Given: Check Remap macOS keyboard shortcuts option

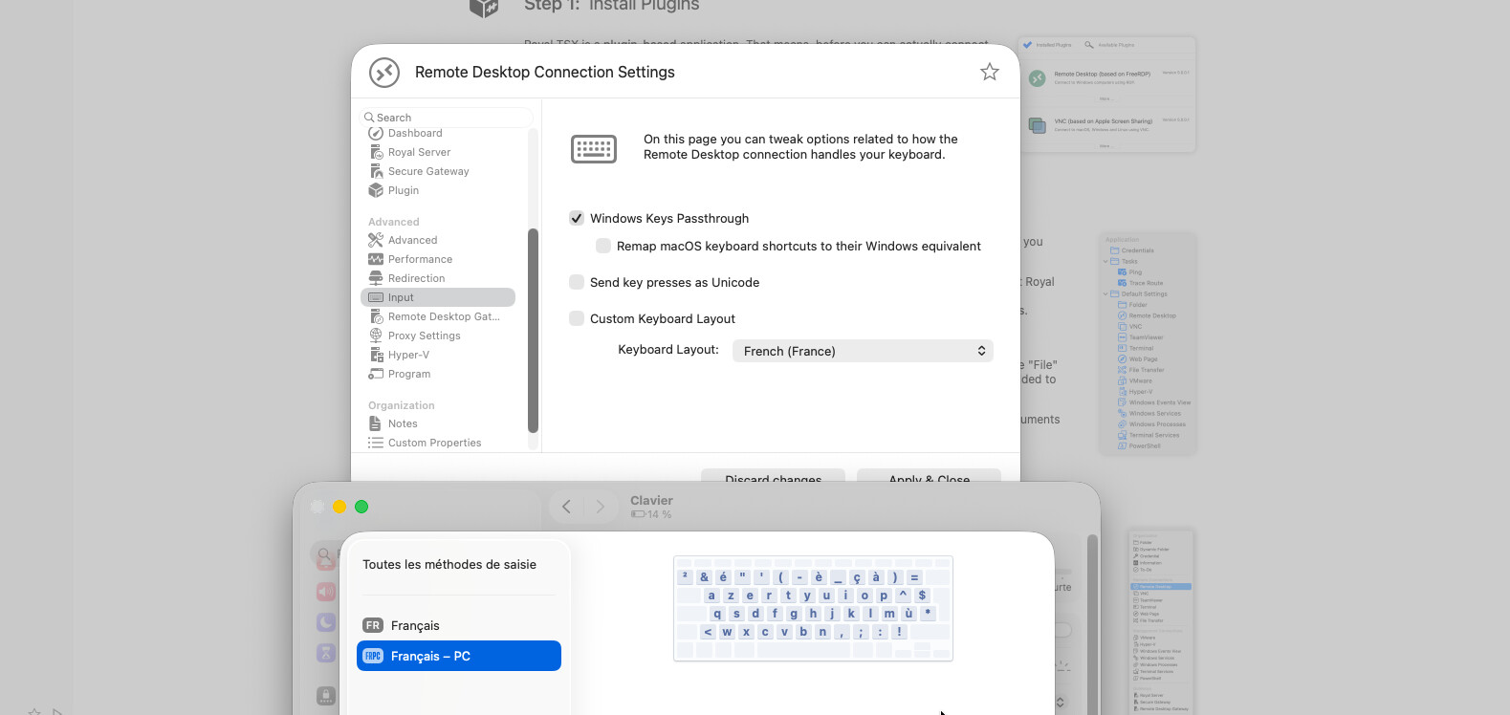Looking at the screenshot, I should tap(603, 246).
